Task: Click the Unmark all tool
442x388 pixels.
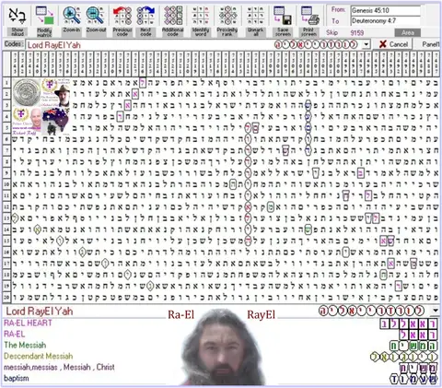Action: [x=255, y=20]
